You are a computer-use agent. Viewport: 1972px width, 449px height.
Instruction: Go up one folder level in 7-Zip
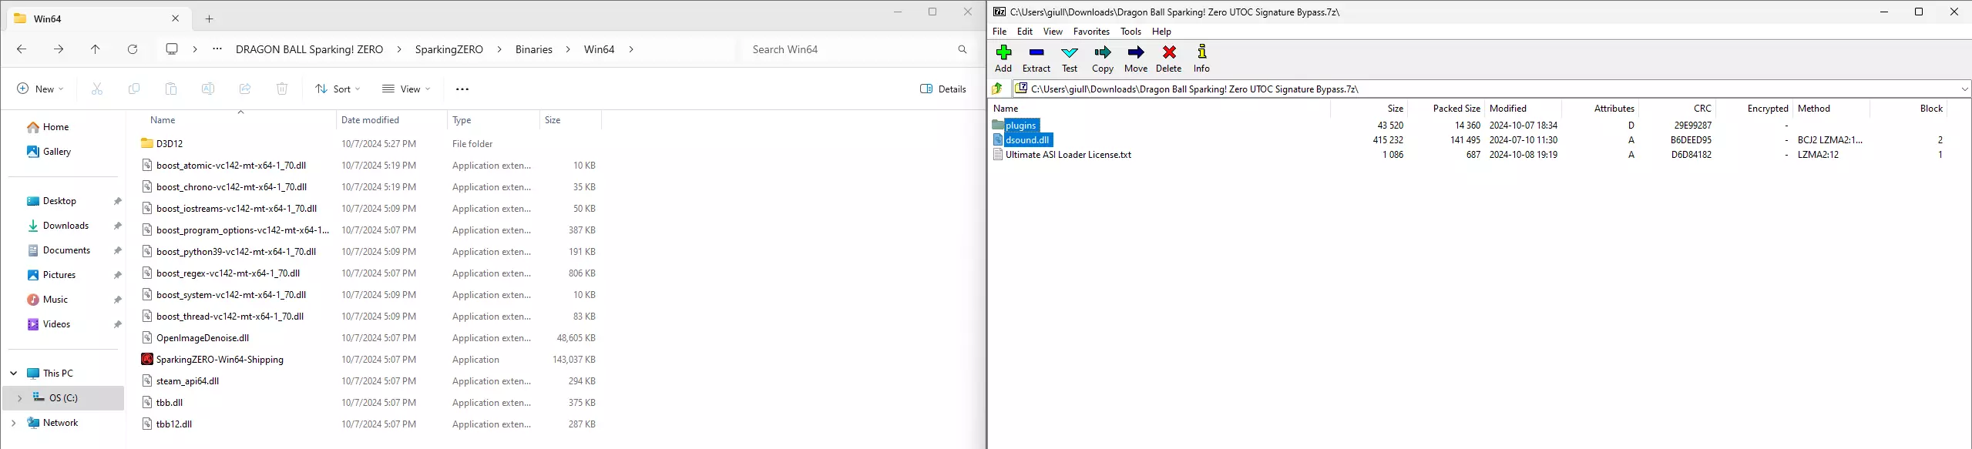(x=997, y=89)
